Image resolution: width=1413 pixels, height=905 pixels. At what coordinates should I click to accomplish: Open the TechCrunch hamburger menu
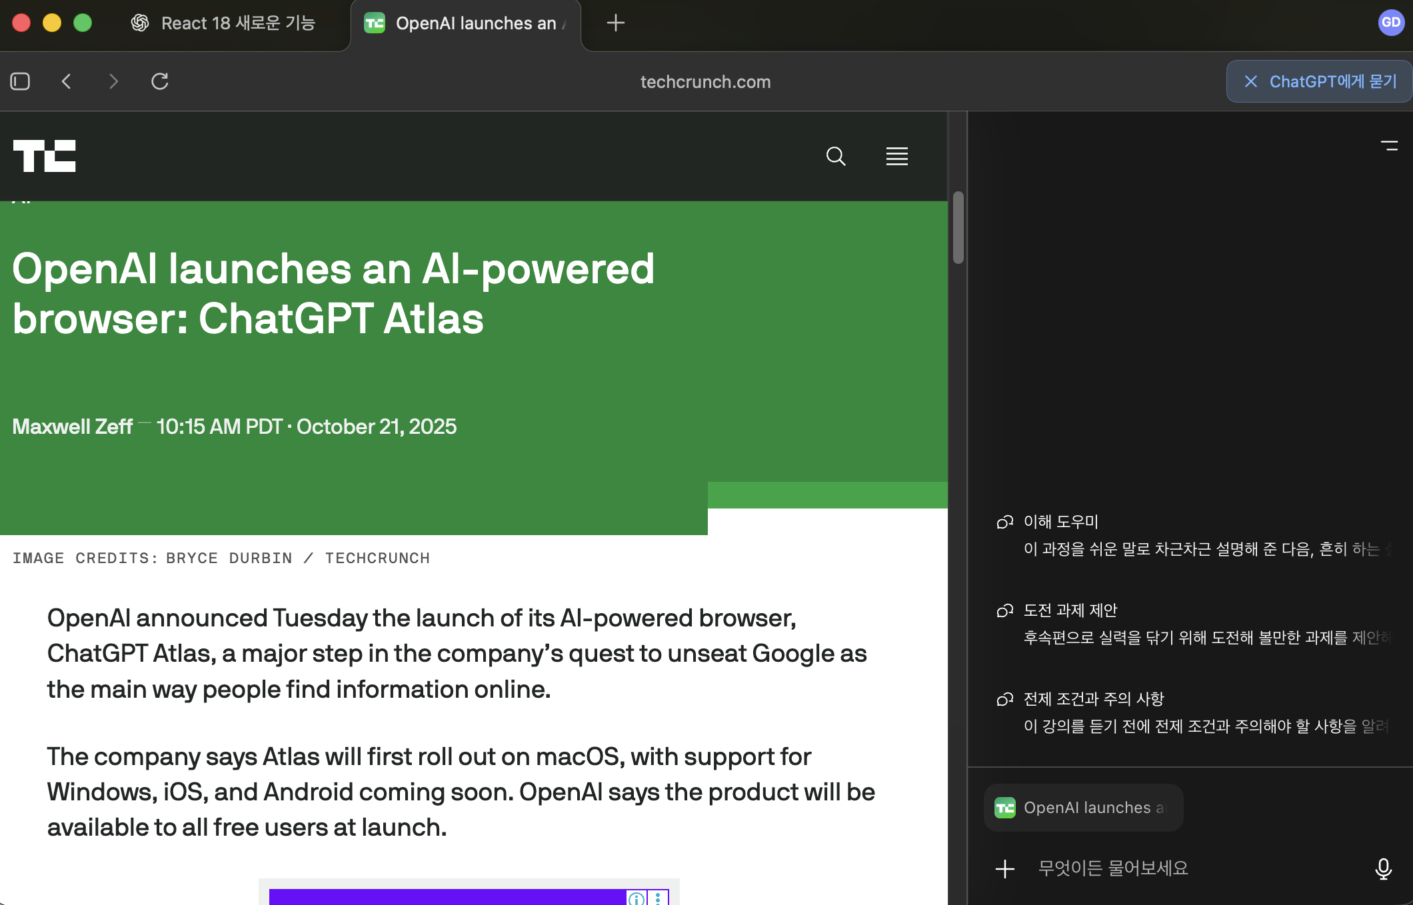pyautogui.click(x=897, y=156)
